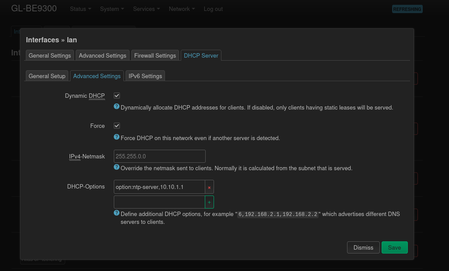Select the General Setup sub-tab

(x=47, y=76)
